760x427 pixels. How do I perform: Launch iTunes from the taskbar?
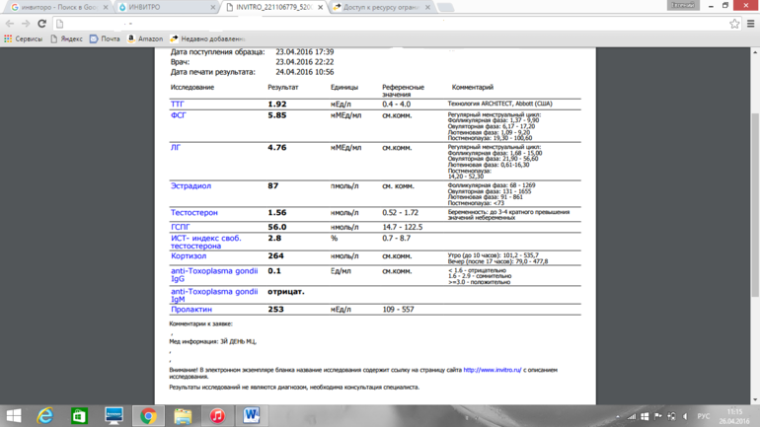(217, 416)
